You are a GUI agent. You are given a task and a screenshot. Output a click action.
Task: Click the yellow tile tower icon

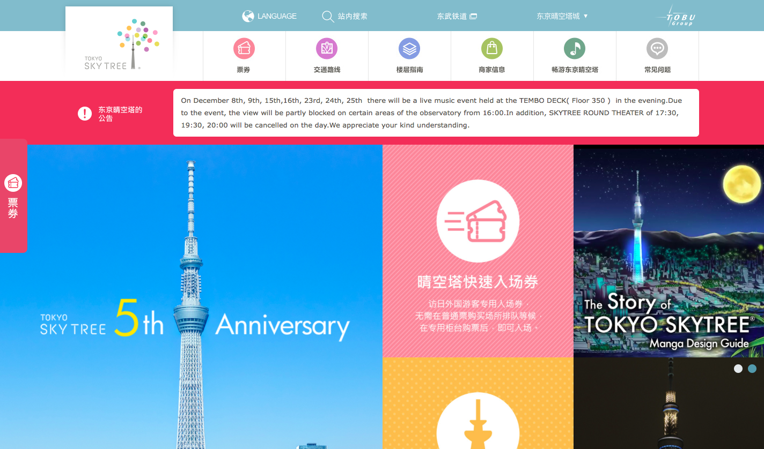(x=478, y=421)
